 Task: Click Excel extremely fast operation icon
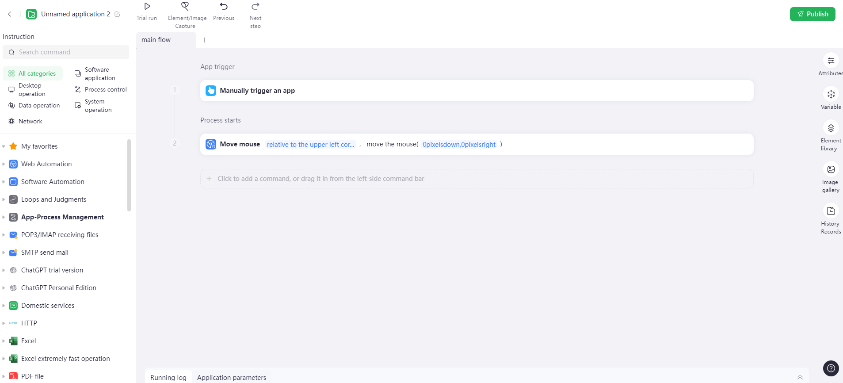13,359
